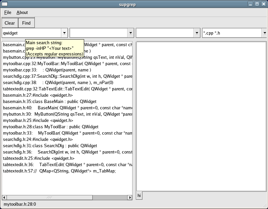Click the horizontal scrollbar right arrow

coord(130,197)
